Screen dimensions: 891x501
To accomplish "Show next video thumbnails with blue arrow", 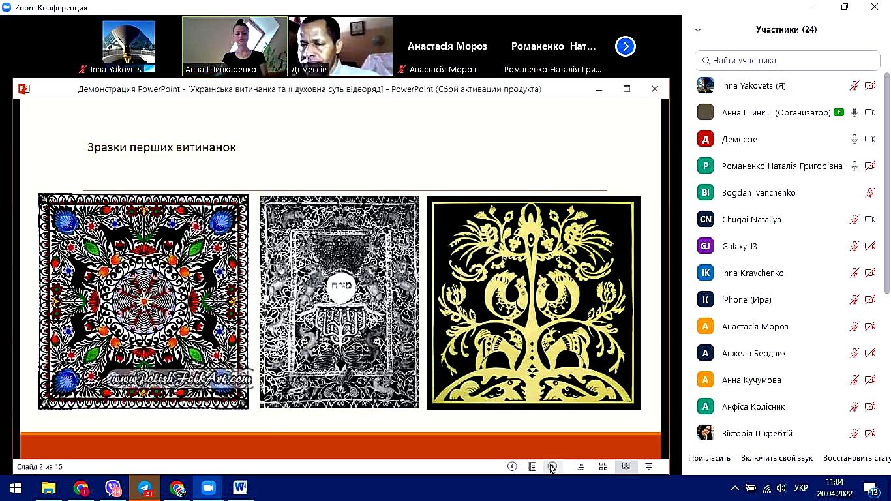I will tap(625, 46).
